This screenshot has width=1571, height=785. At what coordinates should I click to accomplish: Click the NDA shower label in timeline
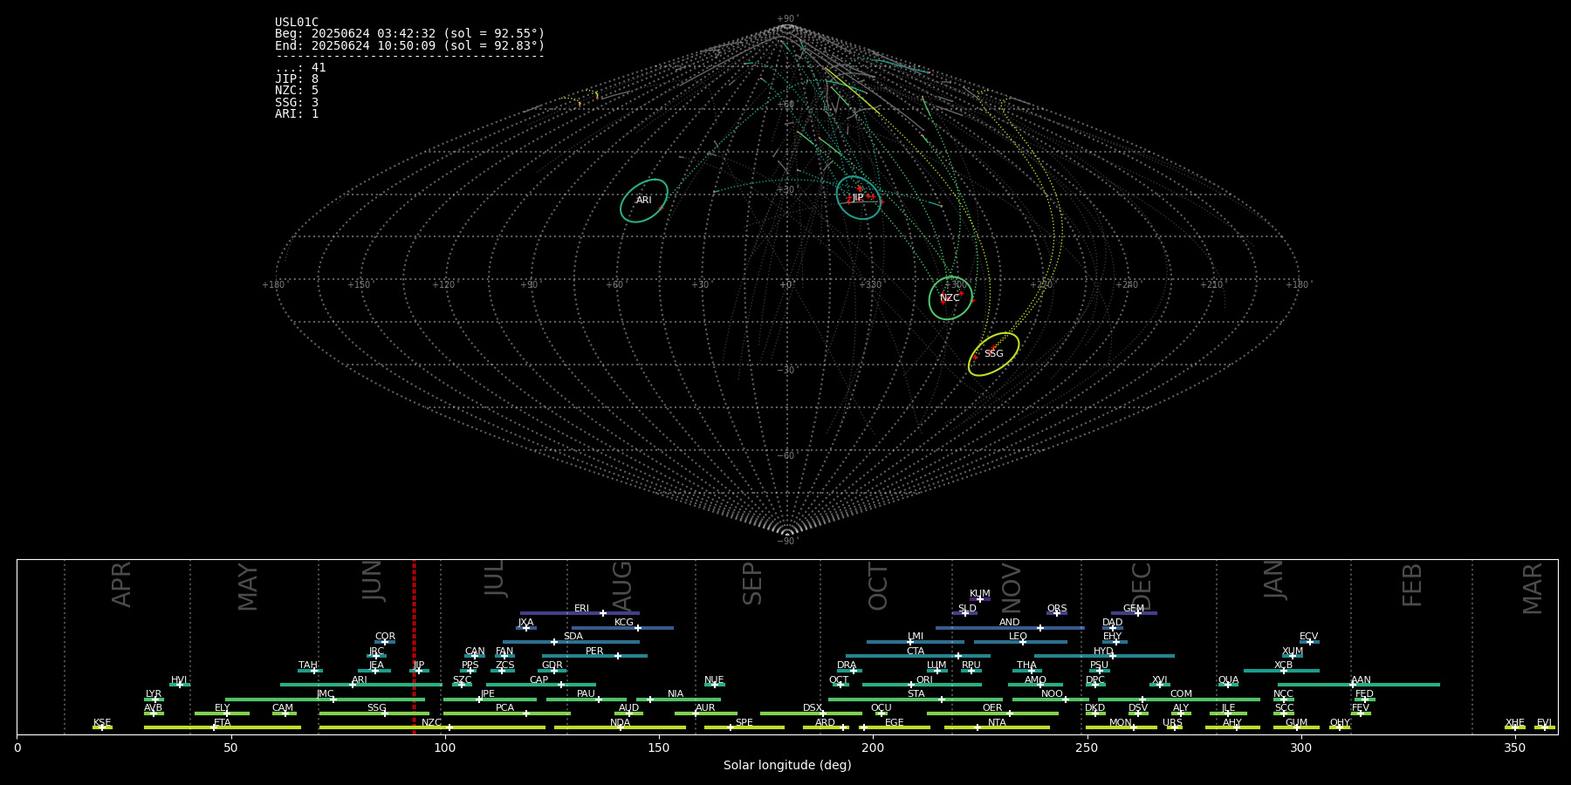[621, 723]
